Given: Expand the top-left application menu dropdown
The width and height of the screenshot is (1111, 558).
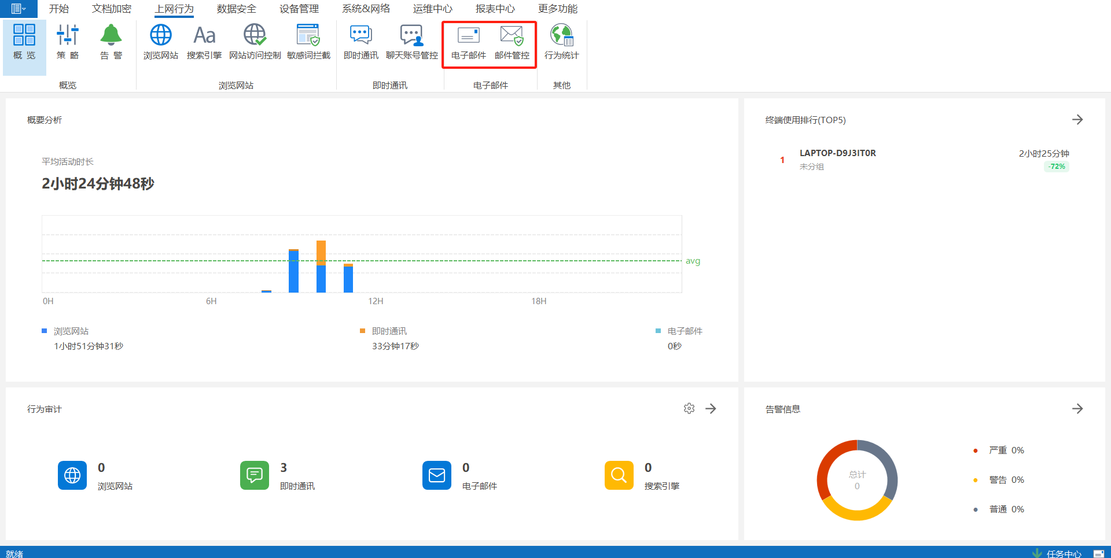Looking at the screenshot, I should [19, 9].
